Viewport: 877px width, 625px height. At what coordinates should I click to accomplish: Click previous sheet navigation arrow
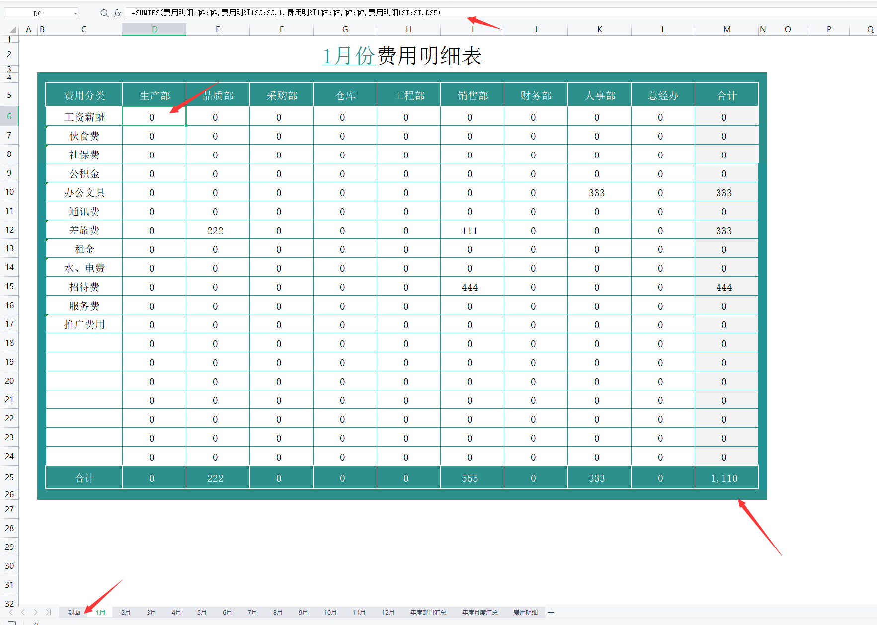point(23,612)
